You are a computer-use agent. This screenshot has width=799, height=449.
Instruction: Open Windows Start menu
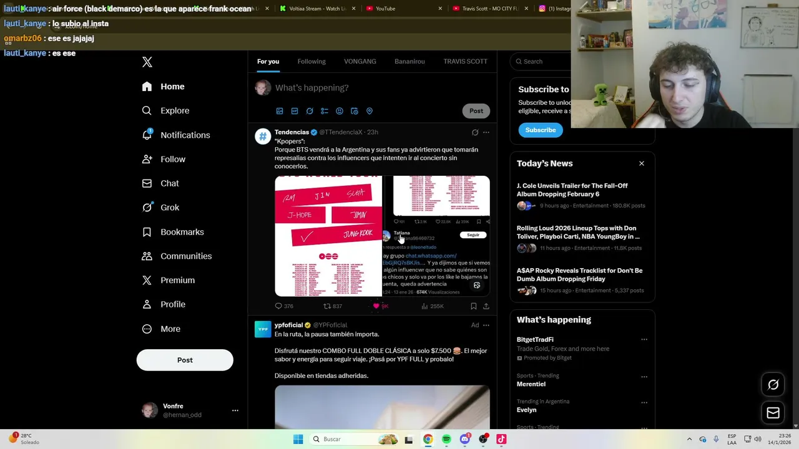(x=298, y=439)
